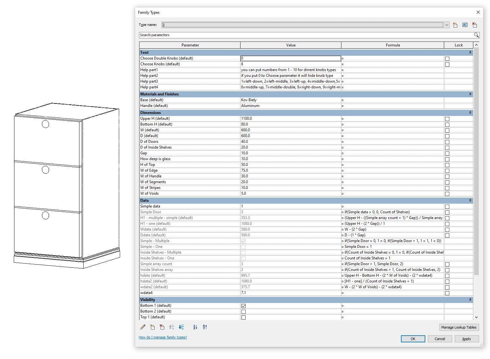The height and width of the screenshot is (359, 490).
Task: Select the Choose Knobs value 8
Action: [290, 64]
